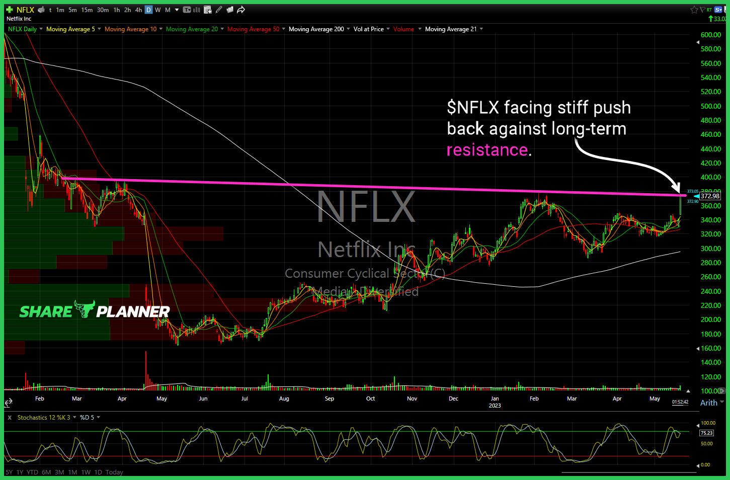Click the flag icon near the top right
Viewport: 730px width, 480px height.
[x=702, y=10]
